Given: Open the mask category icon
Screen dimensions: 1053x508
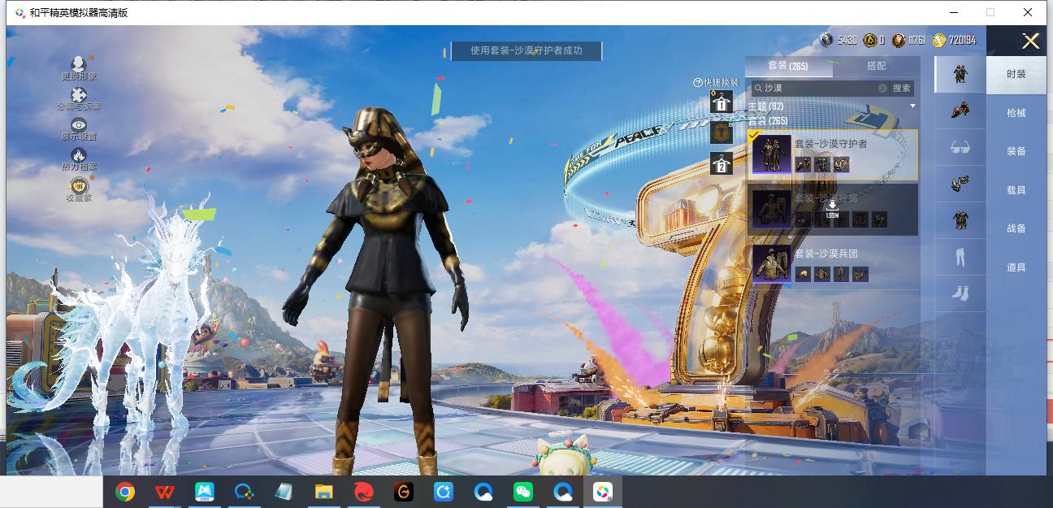Looking at the screenshot, I should 960,184.
